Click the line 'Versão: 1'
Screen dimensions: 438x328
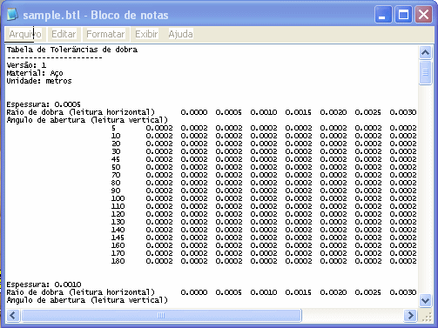coord(26,65)
